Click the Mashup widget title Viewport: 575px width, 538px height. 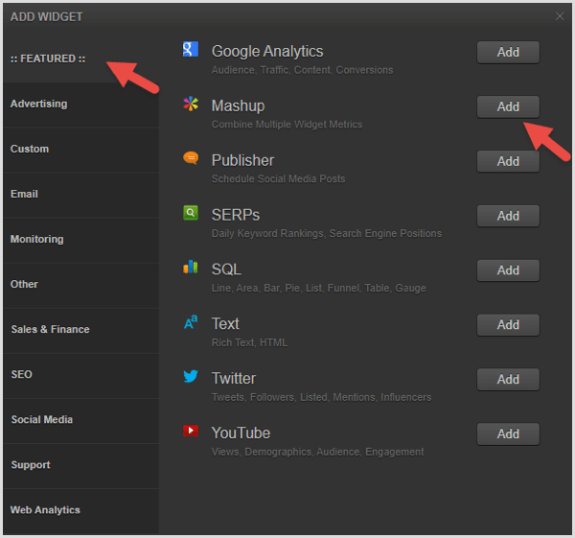[x=238, y=105]
